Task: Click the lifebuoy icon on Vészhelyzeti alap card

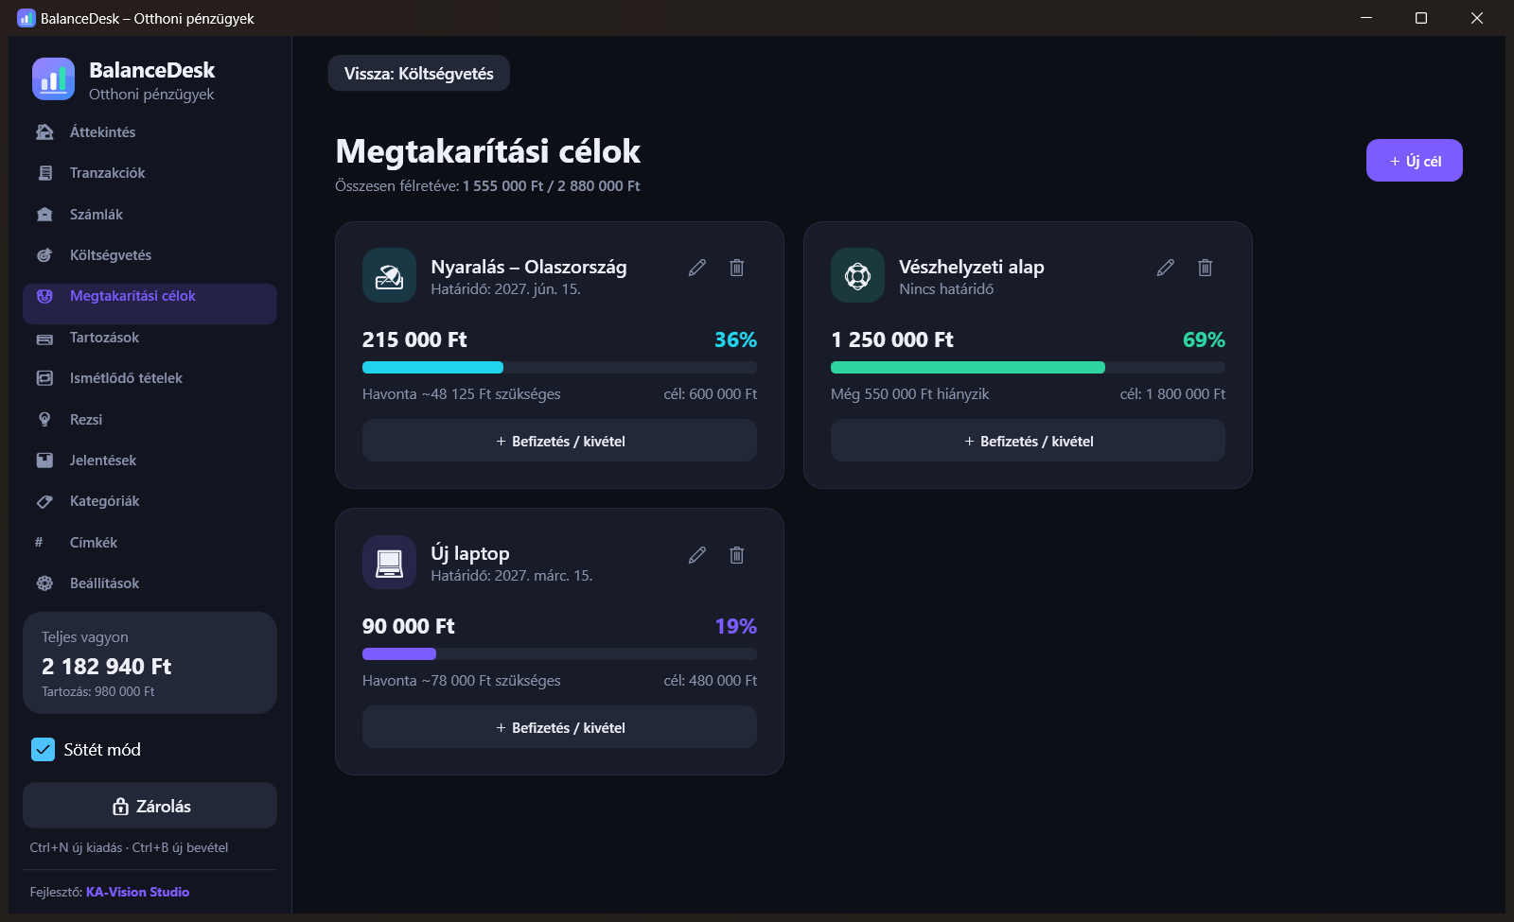Action: [857, 275]
